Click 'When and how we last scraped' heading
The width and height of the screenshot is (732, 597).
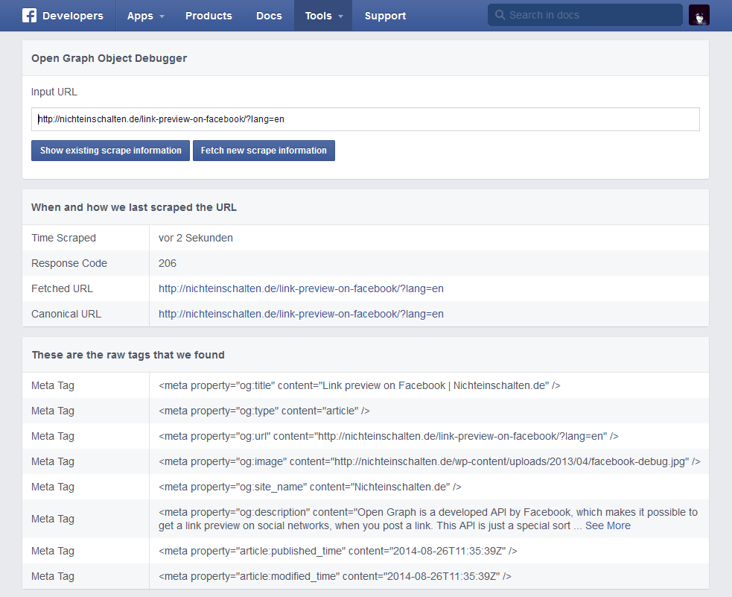point(134,207)
